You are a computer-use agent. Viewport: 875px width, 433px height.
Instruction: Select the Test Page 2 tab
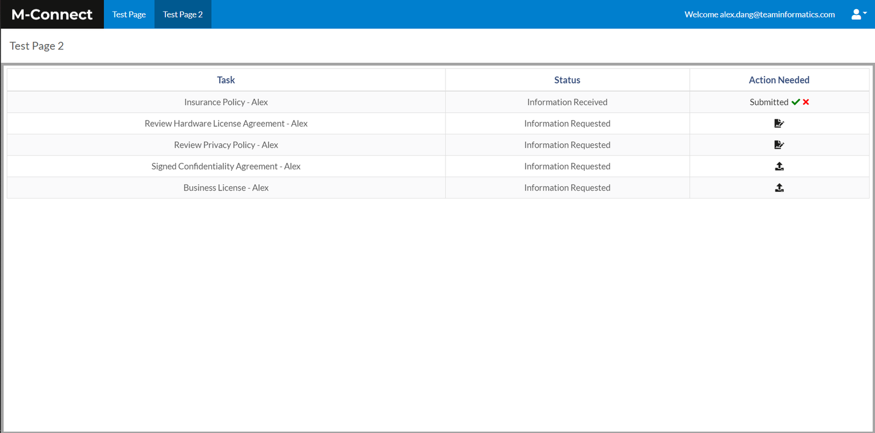point(182,14)
